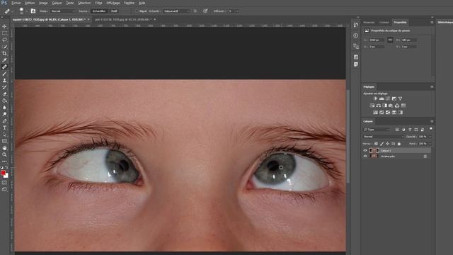Click the Échantillon source button

[x=99, y=11]
